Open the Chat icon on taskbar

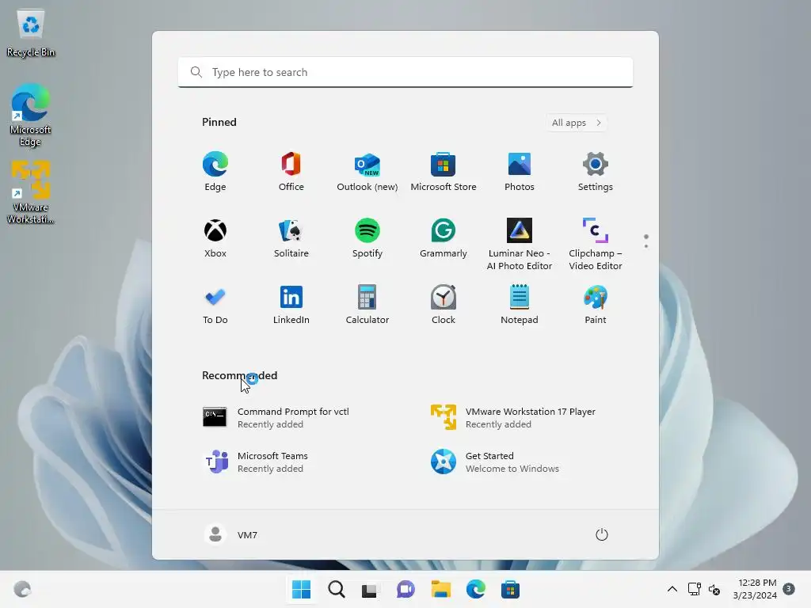point(405,589)
